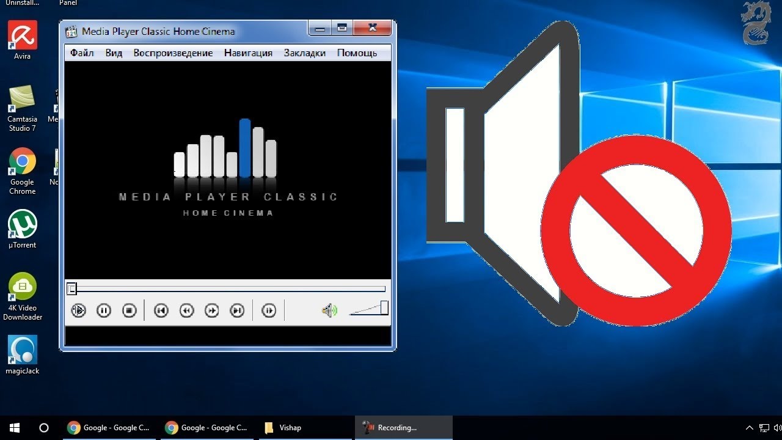The image size is (782, 440).
Task: Select the Camtasia Studio 7 desktop icon
Action: coord(23,108)
